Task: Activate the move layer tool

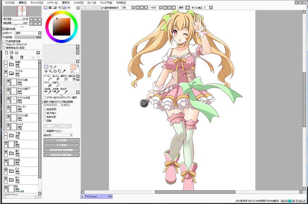Action: coord(46,71)
